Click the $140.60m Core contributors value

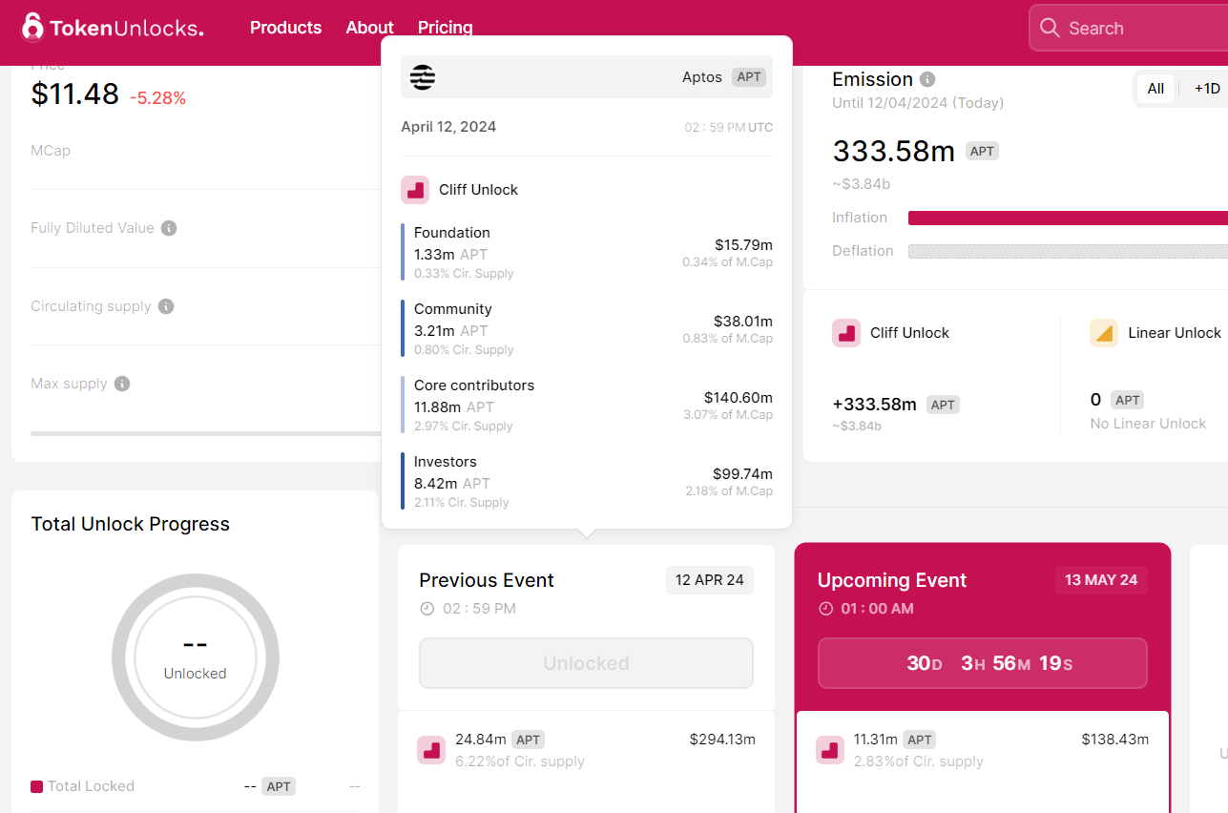click(739, 398)
